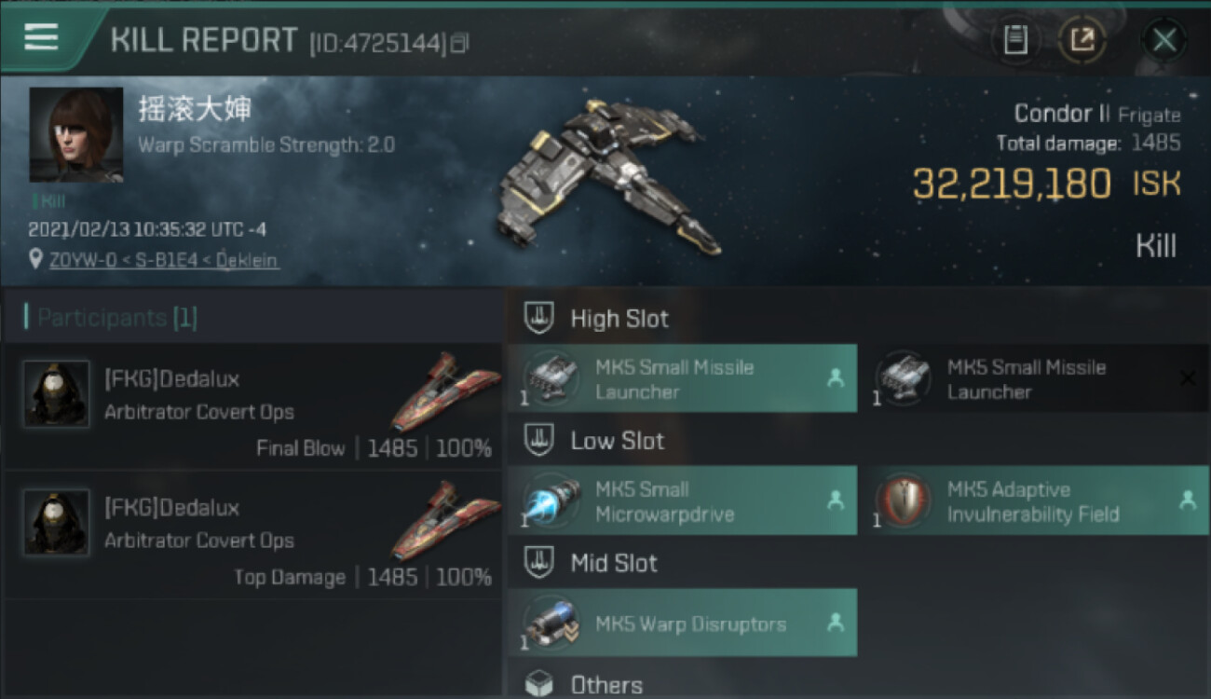Click the MK5 Small Microwarpdrive icon
This screenshot has height=699, width=1211.
552,500
